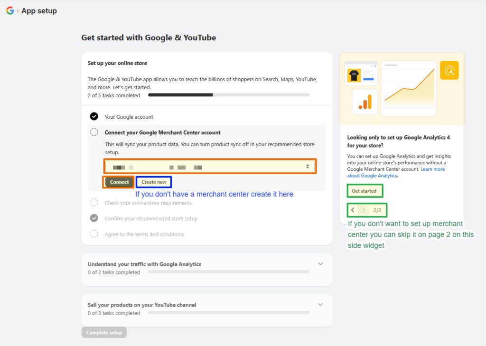Click the t-shirt product thumbnail illustration
486x346 pixels.
[354, 76]
